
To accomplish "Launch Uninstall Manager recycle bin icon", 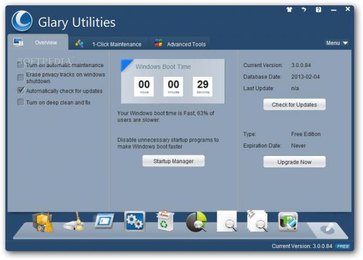I will pyautogui.click(x=165, y=221).
